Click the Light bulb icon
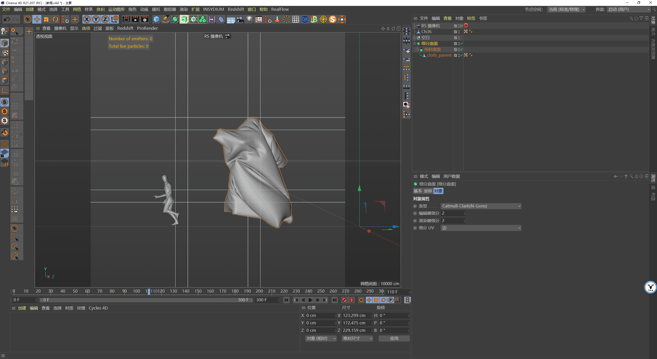Screen dimensions: 657x359 (249, 19)
